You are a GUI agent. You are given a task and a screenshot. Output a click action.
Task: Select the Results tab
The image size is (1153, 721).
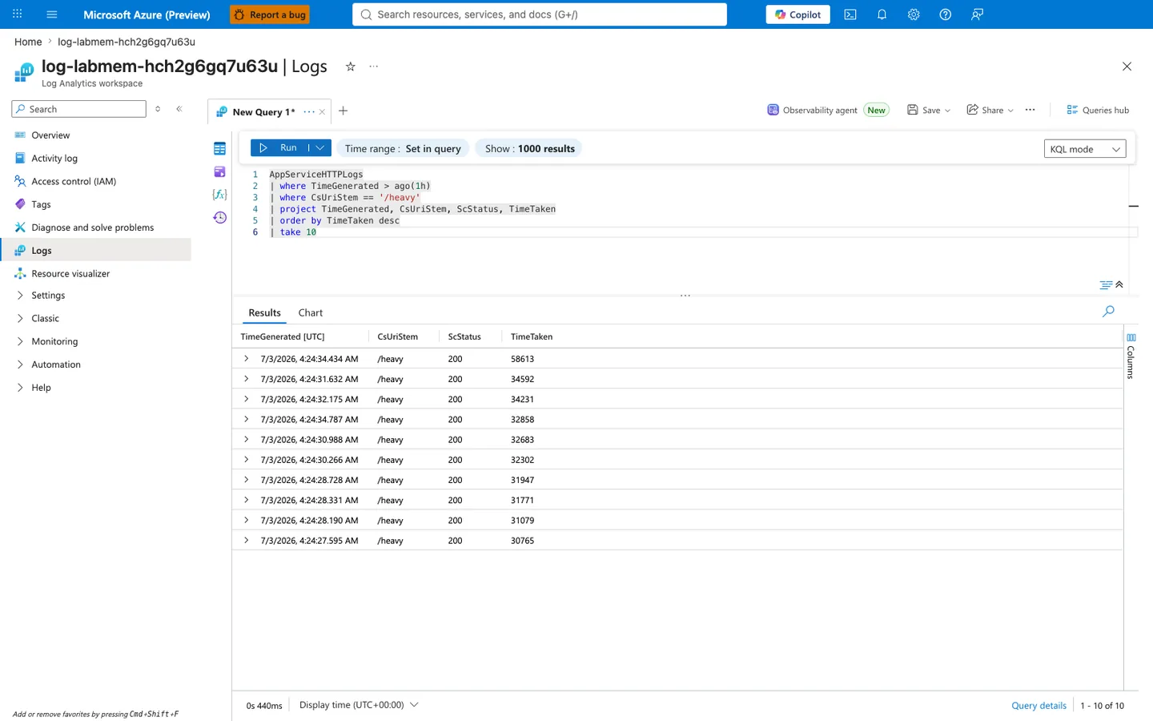pos(264,313)
